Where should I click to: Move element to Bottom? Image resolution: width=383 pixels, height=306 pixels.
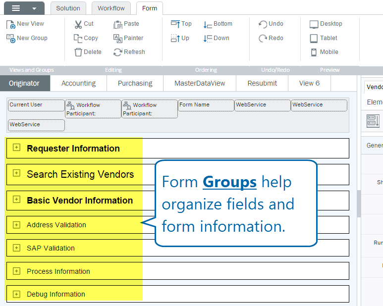[218, 24]
